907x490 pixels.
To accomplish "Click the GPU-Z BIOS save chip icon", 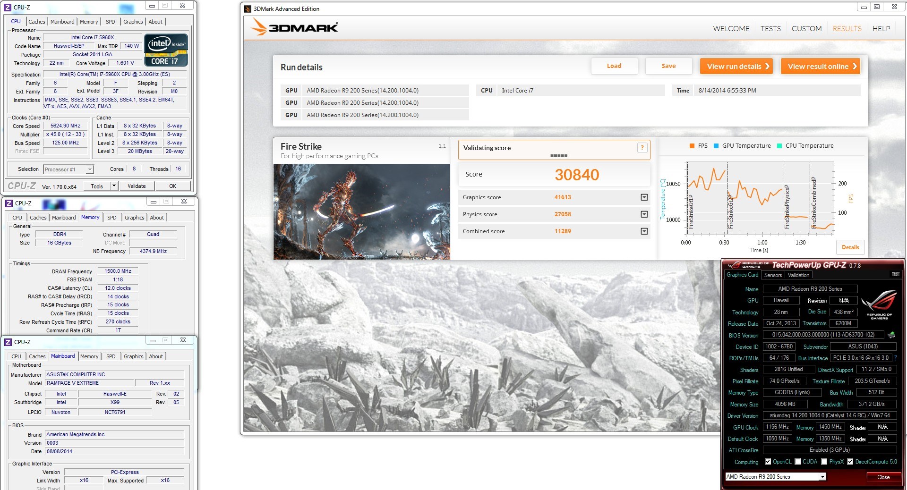I will tap(891, 335).
